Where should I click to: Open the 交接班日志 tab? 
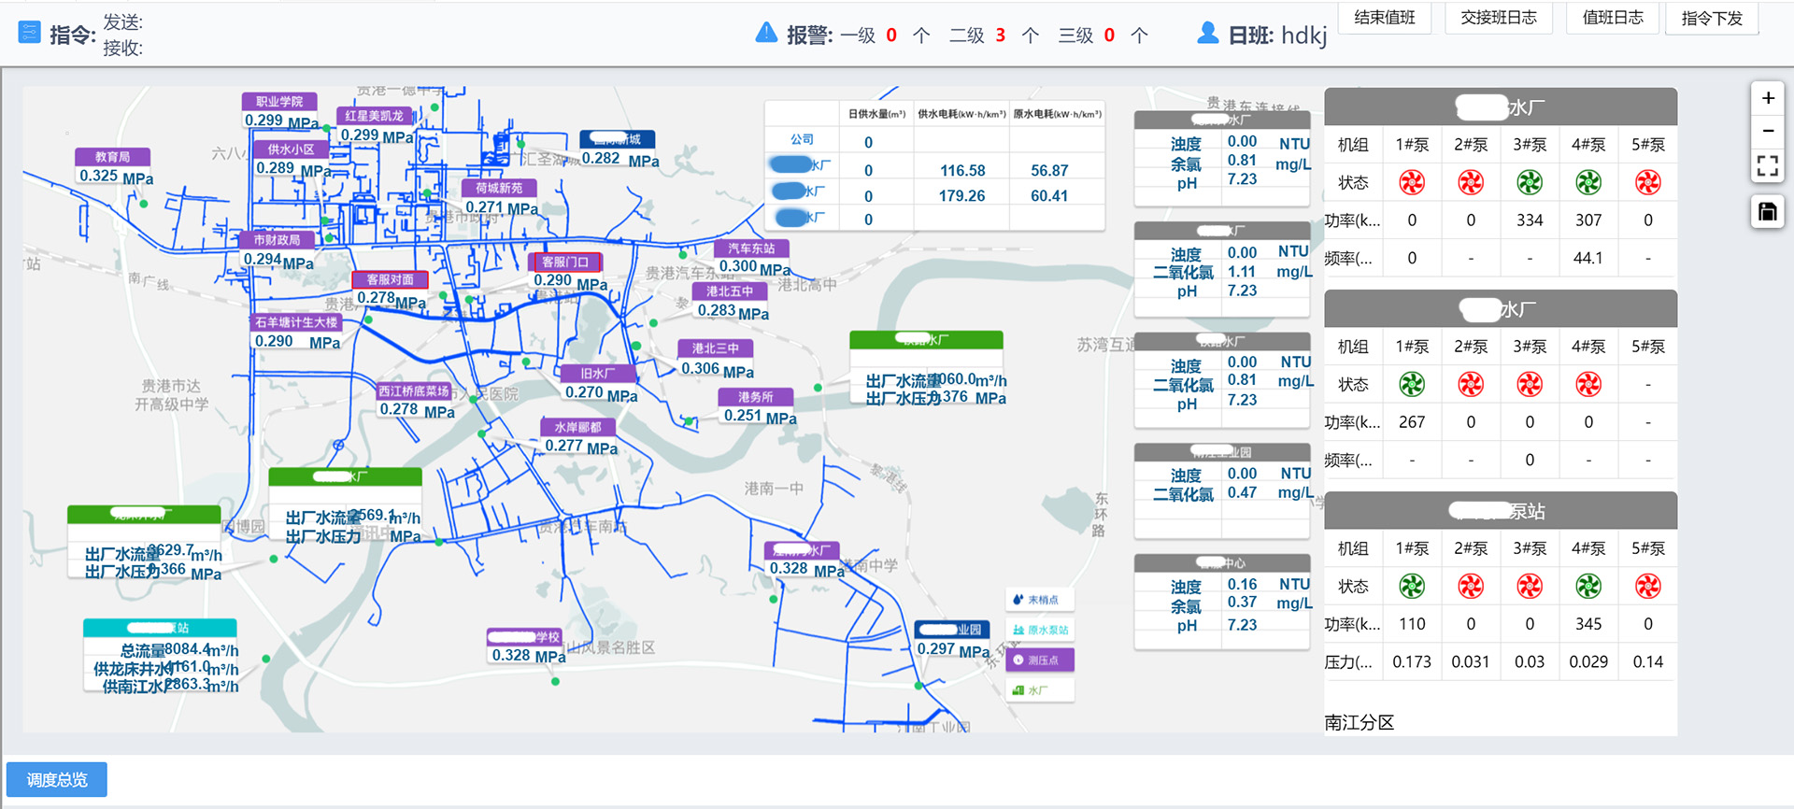[1498, 18]
